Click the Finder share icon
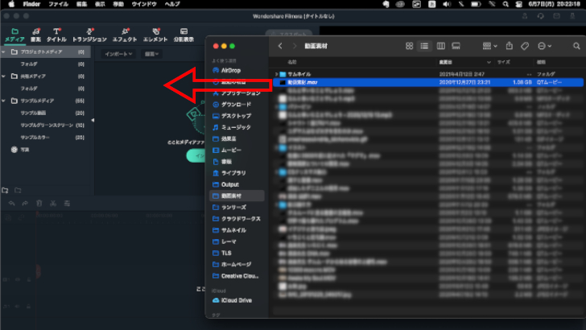 tap(509, 46)
